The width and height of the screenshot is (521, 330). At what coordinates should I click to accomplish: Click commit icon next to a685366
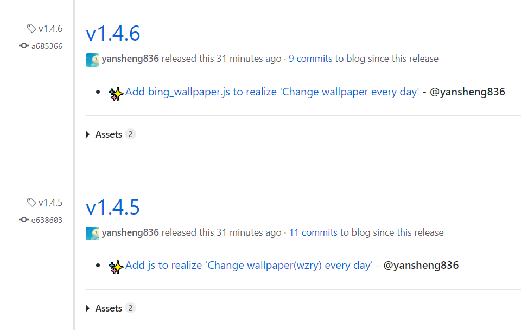23,46
